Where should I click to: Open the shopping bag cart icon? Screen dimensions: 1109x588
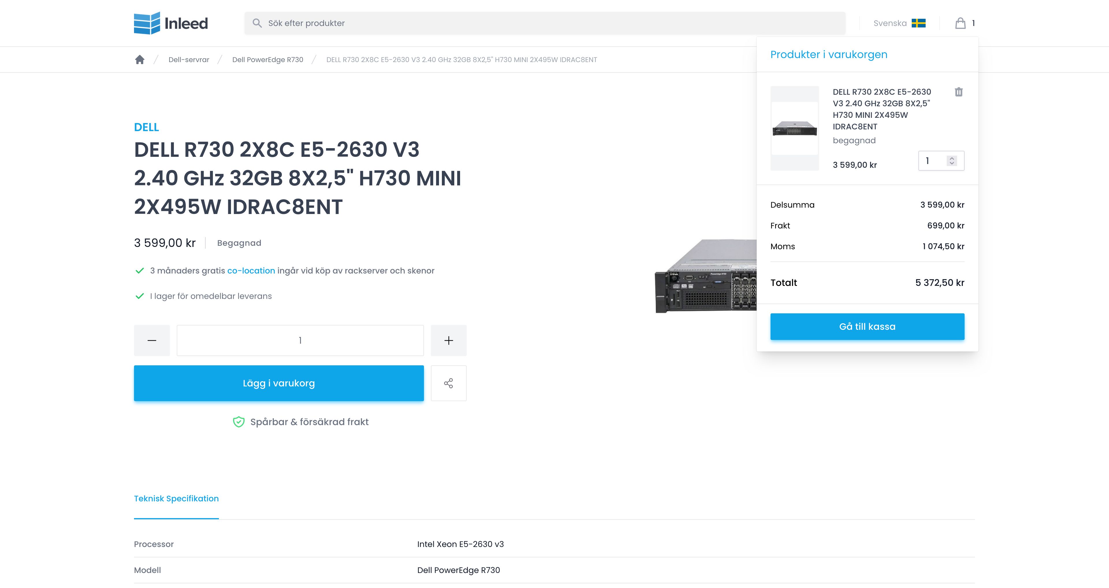(x=960, y=23)
